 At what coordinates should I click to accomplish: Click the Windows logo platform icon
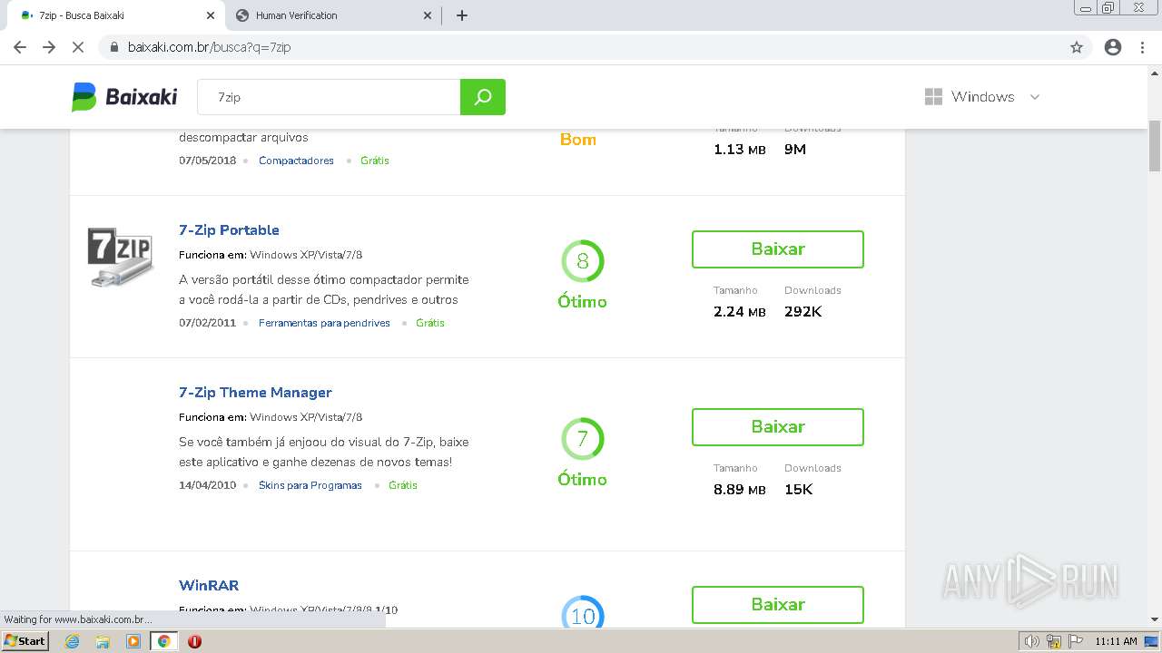(933, 97)
